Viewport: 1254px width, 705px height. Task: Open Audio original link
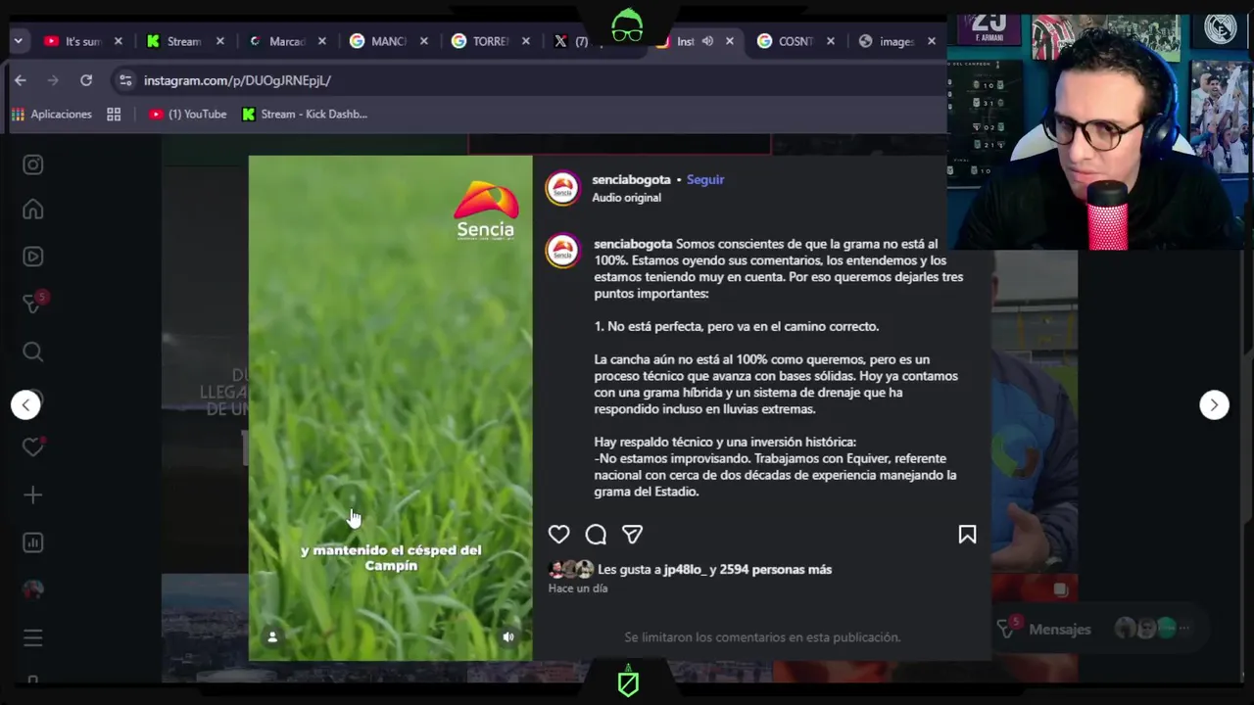(x=626, y=198)
